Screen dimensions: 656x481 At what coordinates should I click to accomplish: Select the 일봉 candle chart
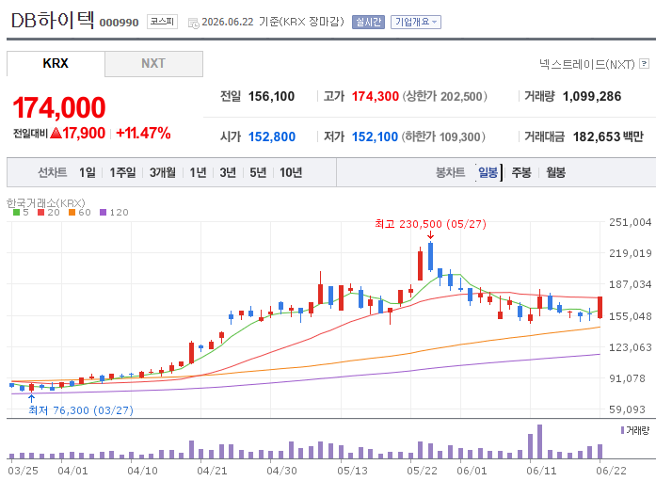pyautogui.click(x=488, y=172)
